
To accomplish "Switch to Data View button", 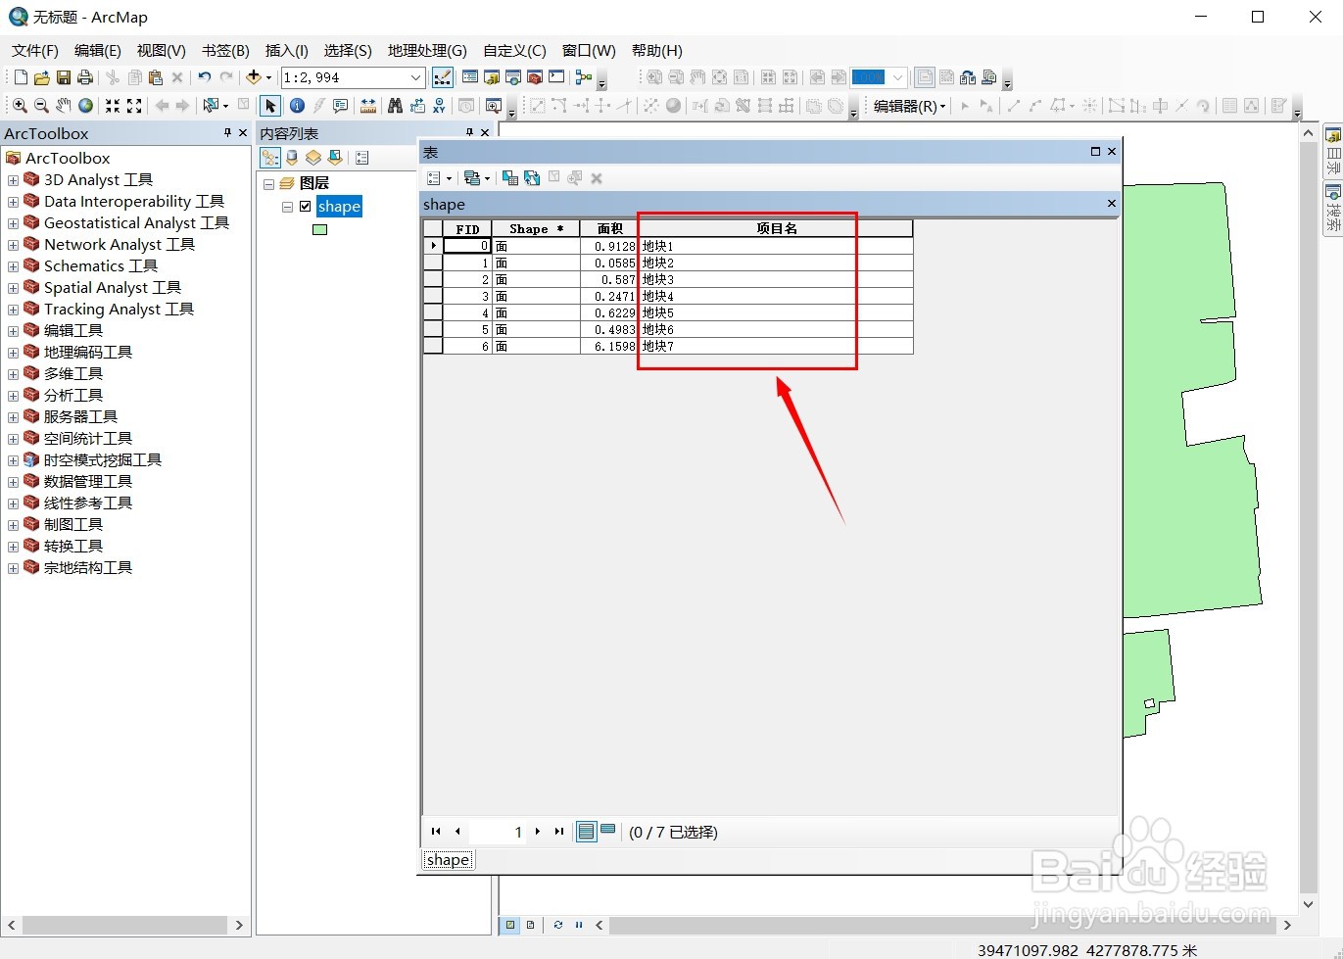I will point(510,925).
